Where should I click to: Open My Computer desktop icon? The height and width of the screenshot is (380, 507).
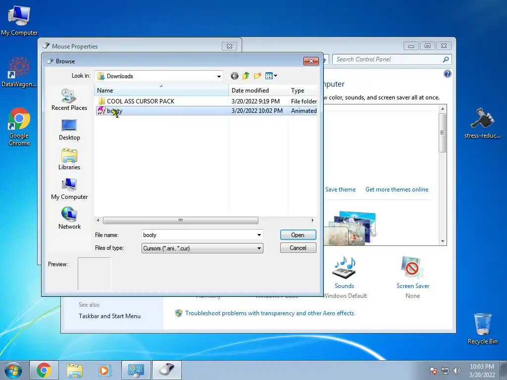(x=19, y=21)
